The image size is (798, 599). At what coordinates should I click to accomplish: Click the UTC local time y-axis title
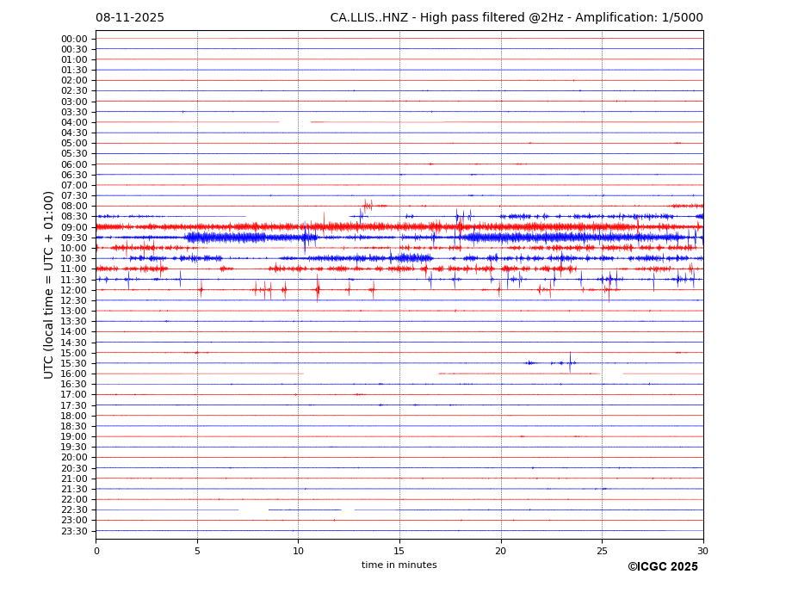pyautogui.click(x=49, y=284)
